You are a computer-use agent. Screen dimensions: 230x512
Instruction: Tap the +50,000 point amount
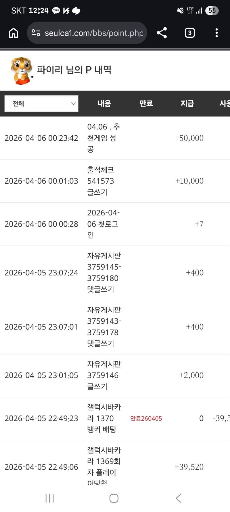click(189, 138)
